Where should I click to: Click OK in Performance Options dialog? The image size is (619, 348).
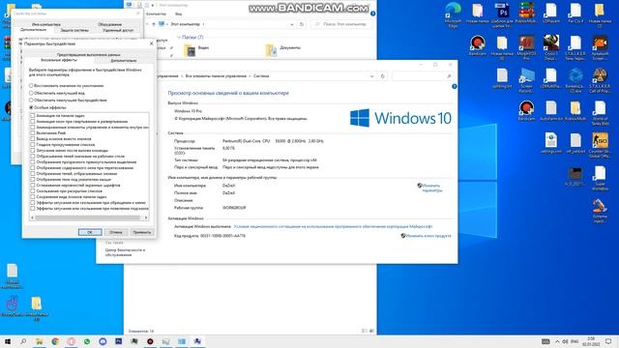coord(90,232)
